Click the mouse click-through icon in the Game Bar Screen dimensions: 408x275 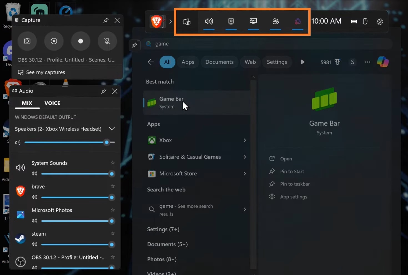[365, 21]
